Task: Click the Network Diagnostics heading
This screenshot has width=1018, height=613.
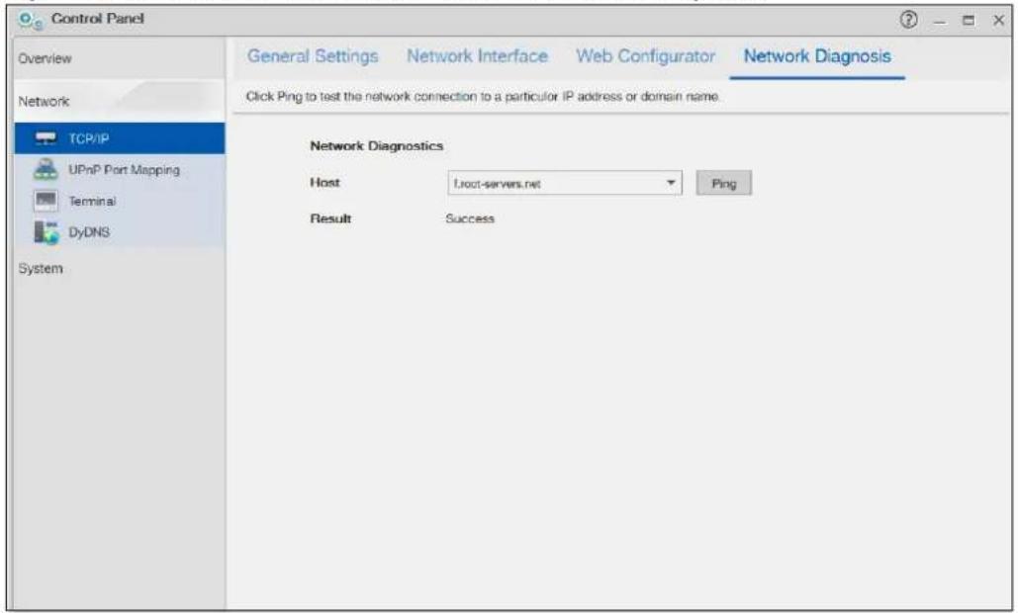Action: (377, 146)
